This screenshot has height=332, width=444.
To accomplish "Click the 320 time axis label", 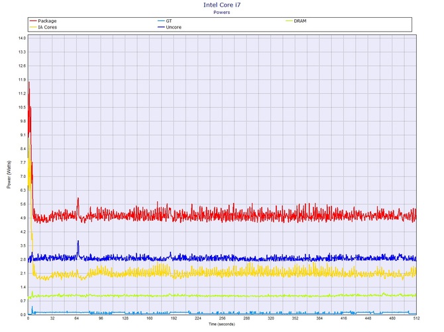I will [270, 318].
